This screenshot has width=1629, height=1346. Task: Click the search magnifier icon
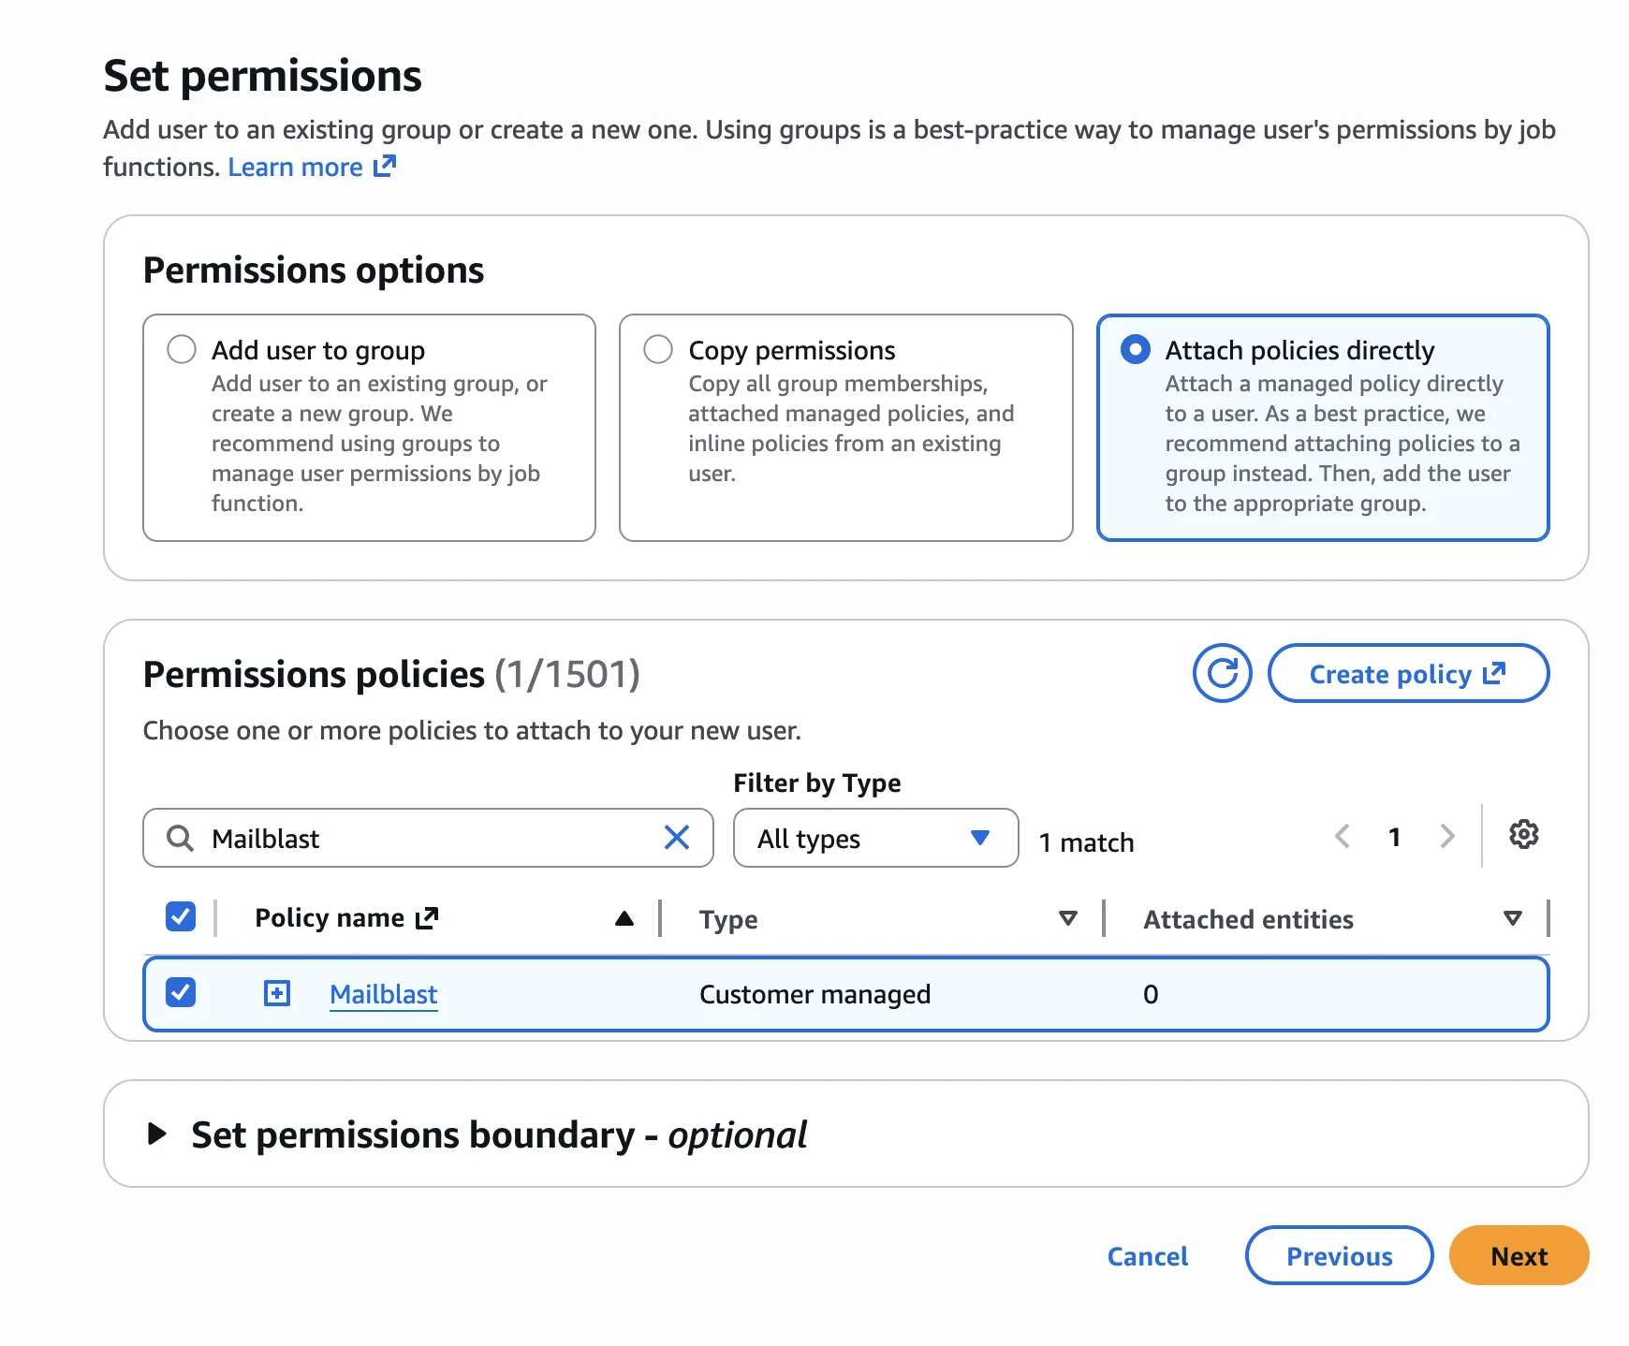pyautogui.click(x=180, y=838)
